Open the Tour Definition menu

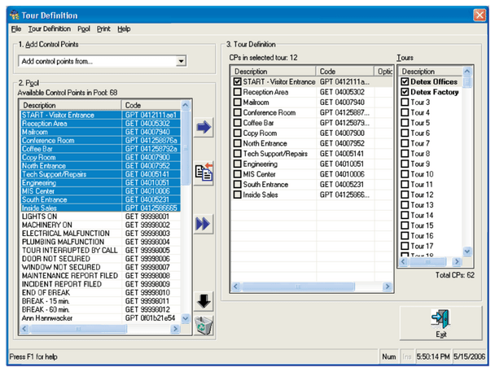pos(50,29)
